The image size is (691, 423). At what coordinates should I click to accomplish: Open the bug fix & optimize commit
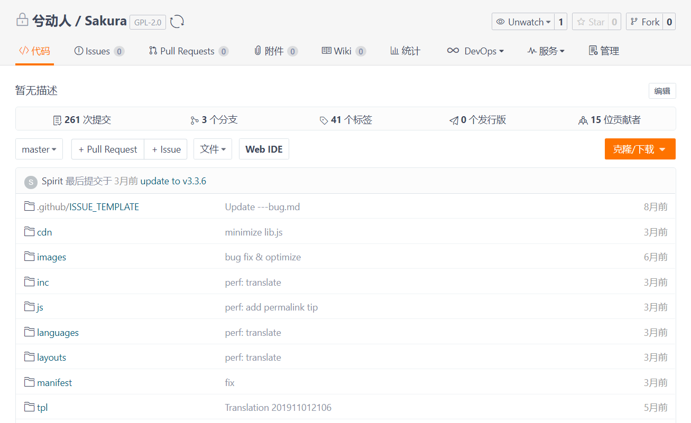tap(263, 257)
